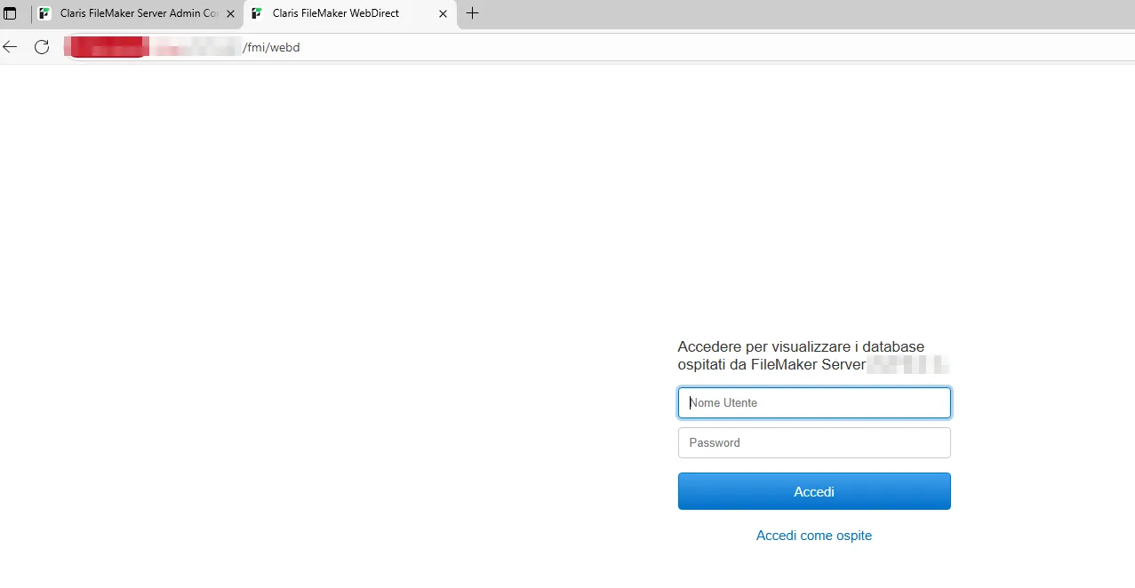Reload the WebDirect login page
Screen dimensions: 1135x588
pos(41,46)
